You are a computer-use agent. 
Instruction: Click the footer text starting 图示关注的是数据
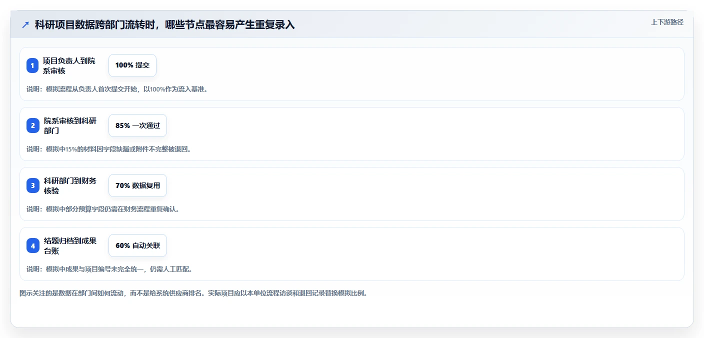[193, 293]
